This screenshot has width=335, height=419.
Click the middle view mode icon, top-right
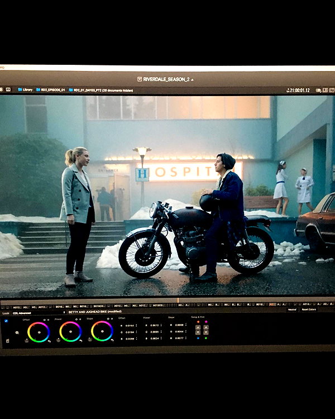click(x=325, y=91)
